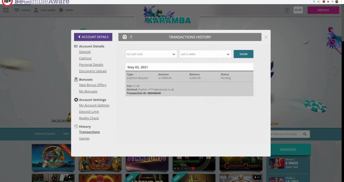
Task: Click the £0.00 balance box
Action: (x=298, y=10)
